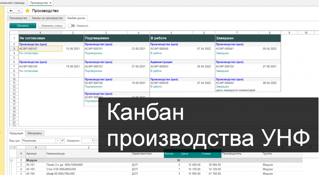Click the Изменить статус button
The image size is (323, 175).
(x=52, y=26)
